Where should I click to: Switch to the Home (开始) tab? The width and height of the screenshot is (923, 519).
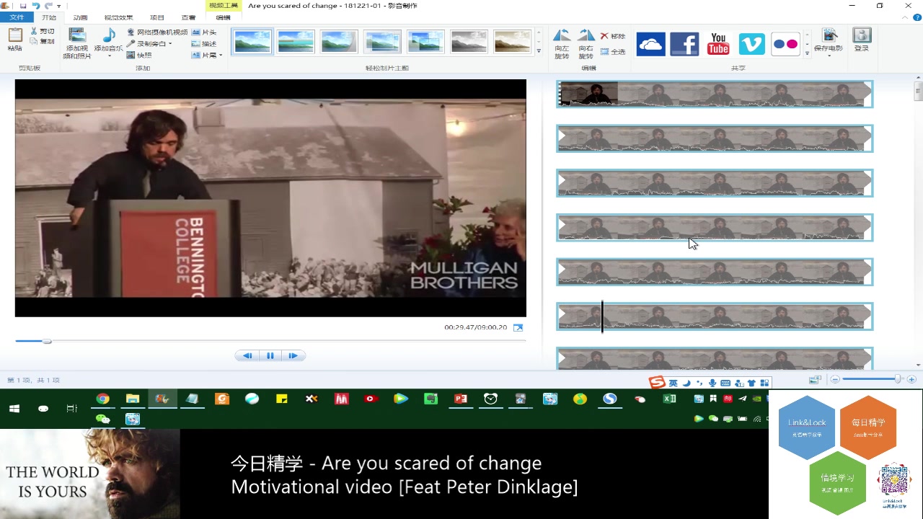(x=48, y=17)
